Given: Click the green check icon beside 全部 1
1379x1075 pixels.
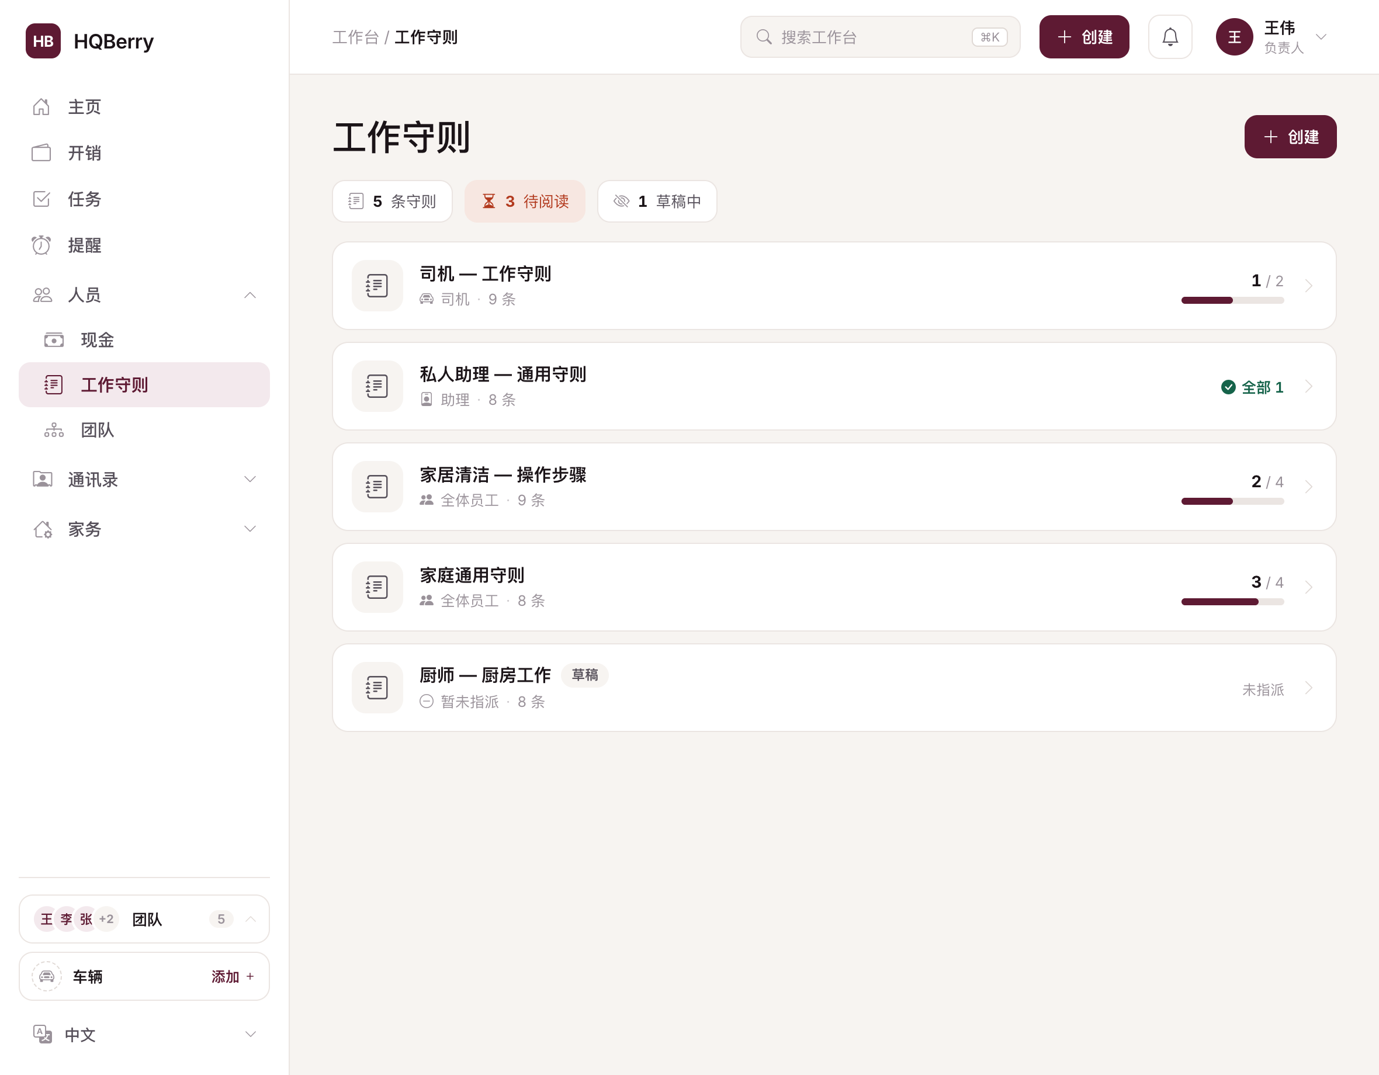Looking at the screenshot, I should coord(1228,387).
